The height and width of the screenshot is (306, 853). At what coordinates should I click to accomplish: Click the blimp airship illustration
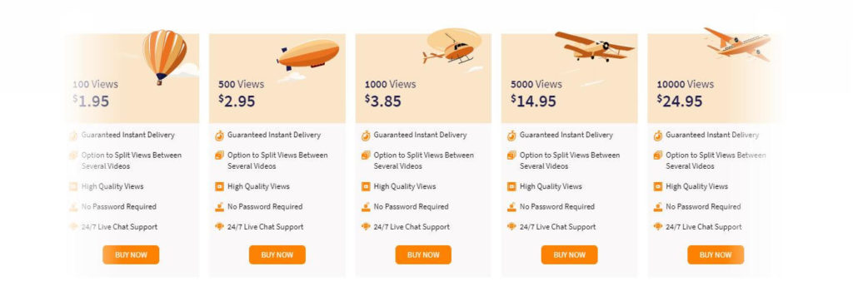point(308,55)
